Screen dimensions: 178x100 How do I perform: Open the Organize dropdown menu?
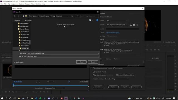coord(18,20)
